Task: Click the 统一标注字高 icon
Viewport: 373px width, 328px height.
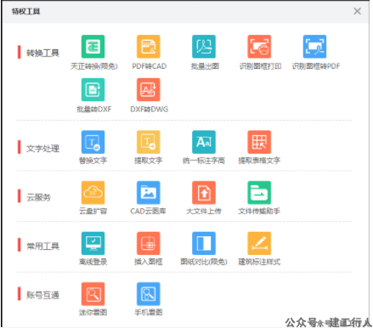Action: pos(204,142)
